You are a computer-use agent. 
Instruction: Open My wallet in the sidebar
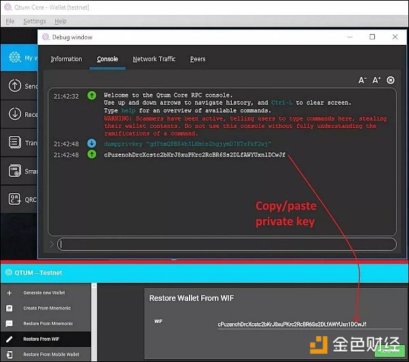[19, 58]
